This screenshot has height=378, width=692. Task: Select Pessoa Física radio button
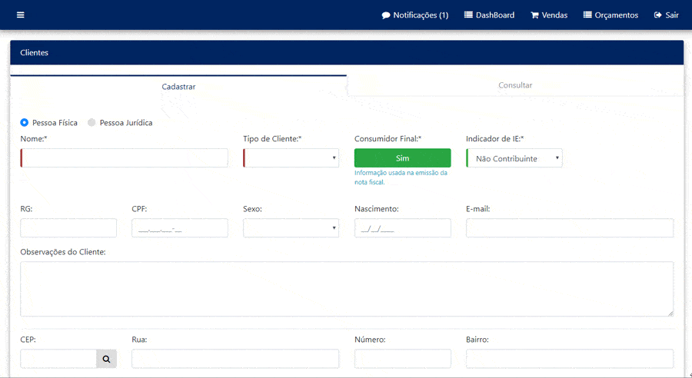coord(25,123)
